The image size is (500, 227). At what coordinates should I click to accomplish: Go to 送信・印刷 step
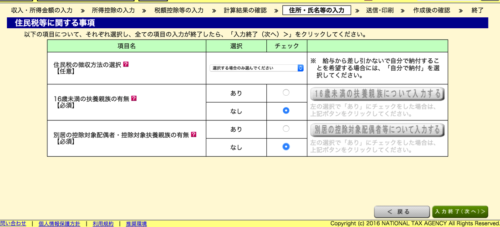tap(380, 10)
